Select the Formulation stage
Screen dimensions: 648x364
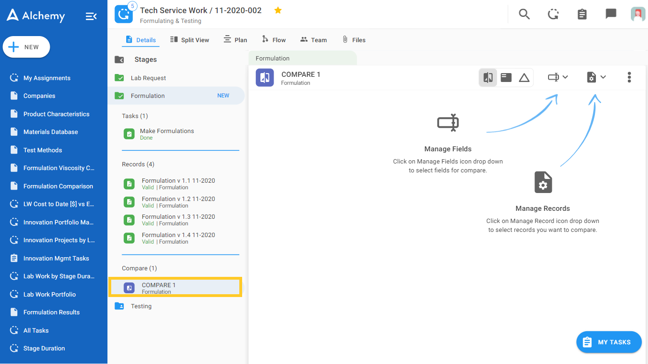point(176,96)
